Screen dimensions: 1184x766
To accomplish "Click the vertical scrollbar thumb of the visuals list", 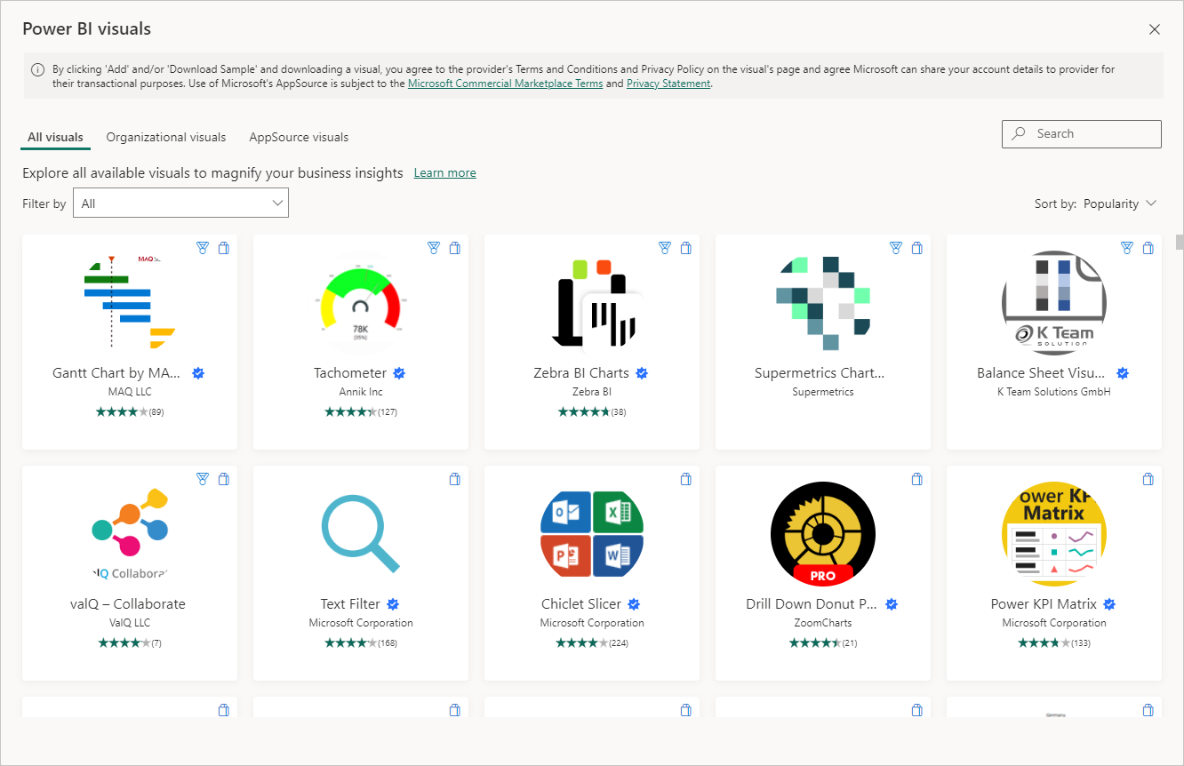I will click(1179, 243).
